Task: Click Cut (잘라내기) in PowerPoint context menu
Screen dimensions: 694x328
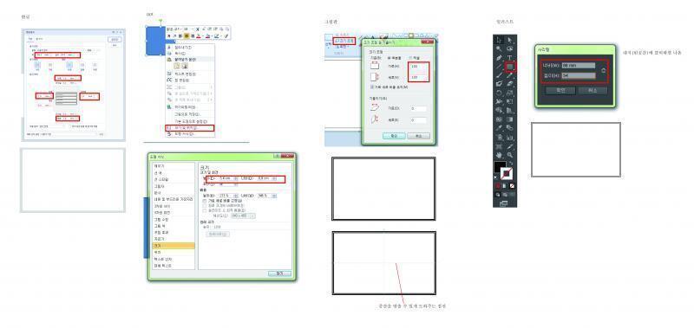Action: tap(183, 48)
